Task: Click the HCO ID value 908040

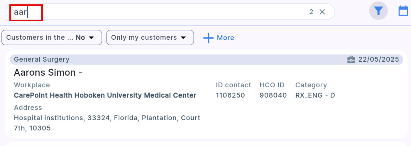Action: [x=273, y=95]
